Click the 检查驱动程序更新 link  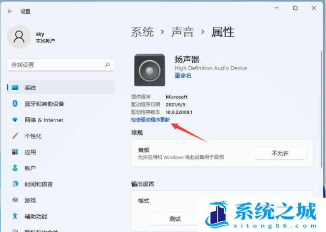(x=150, y=120)
